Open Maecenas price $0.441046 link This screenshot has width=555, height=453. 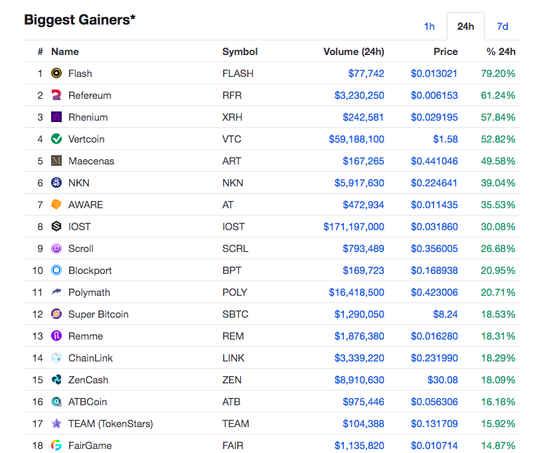pyautogui.click(x=434, y=161)
